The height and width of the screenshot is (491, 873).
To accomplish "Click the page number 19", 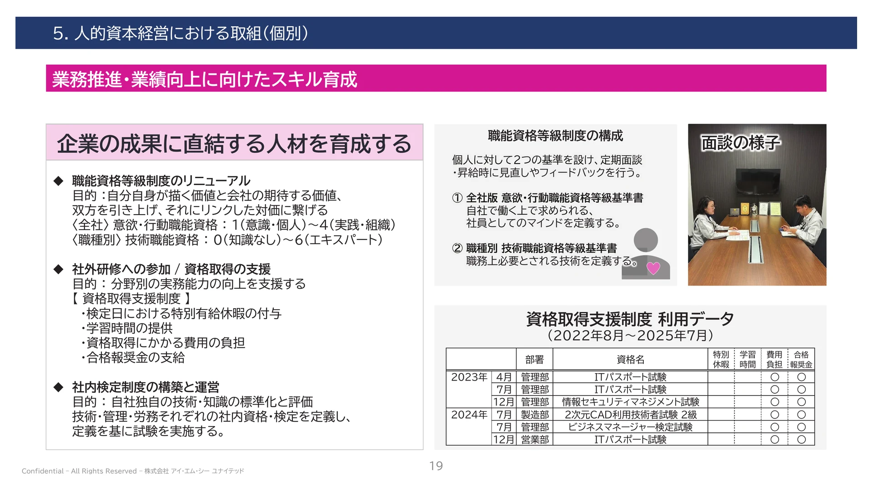I will coord(436,466).
